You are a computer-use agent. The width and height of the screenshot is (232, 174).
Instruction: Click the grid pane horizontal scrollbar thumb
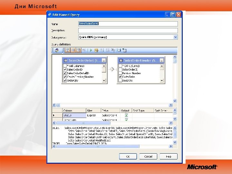pyautogui.click(x=83, y=123)
